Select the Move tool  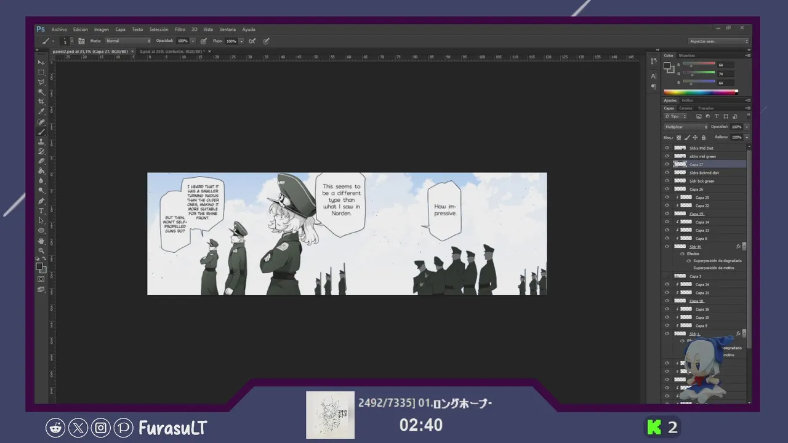[41, 63]
